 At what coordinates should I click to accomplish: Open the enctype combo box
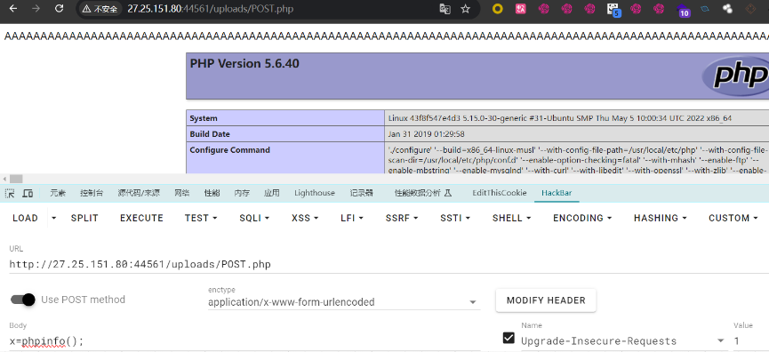point(343,302)
